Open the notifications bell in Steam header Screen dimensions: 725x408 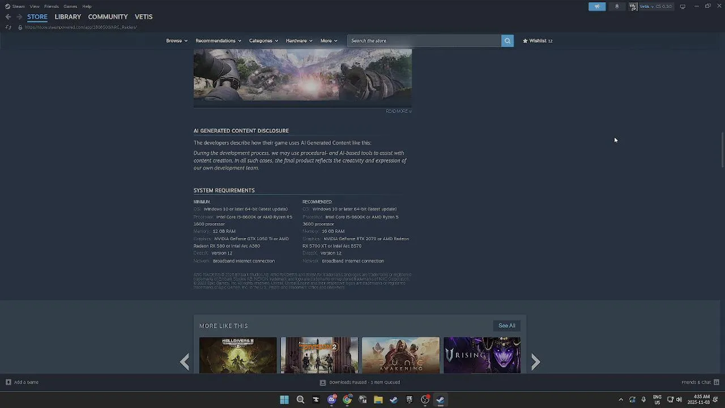pyautogui.click(x=617, y=6)
